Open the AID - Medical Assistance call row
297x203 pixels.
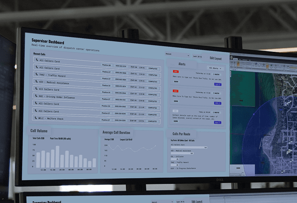tap(97, 85)
